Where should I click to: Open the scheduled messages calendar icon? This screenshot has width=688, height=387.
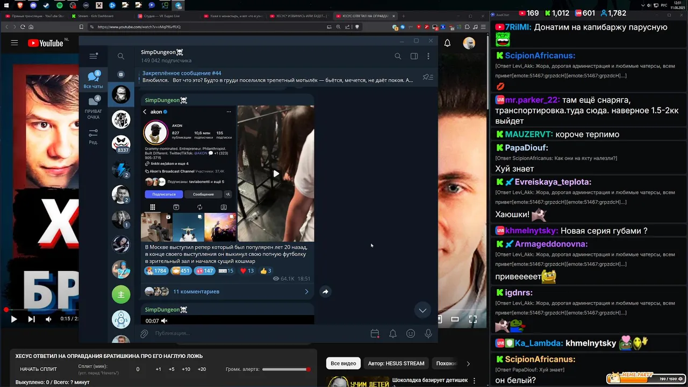tap(375, 334)
